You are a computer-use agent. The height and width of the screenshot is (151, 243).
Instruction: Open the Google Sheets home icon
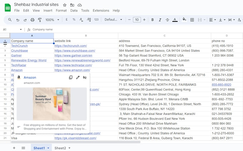tap(8, 8)
